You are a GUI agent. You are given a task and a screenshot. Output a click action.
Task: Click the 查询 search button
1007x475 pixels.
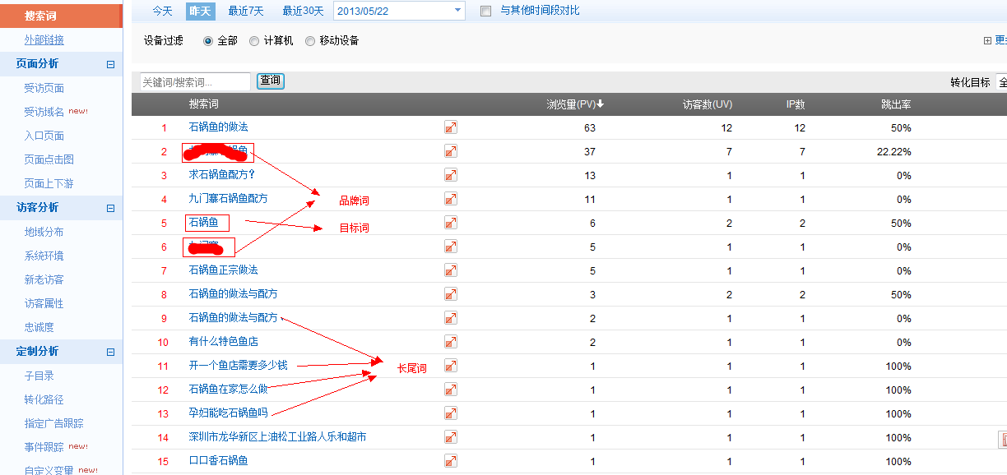coord(270,81)
